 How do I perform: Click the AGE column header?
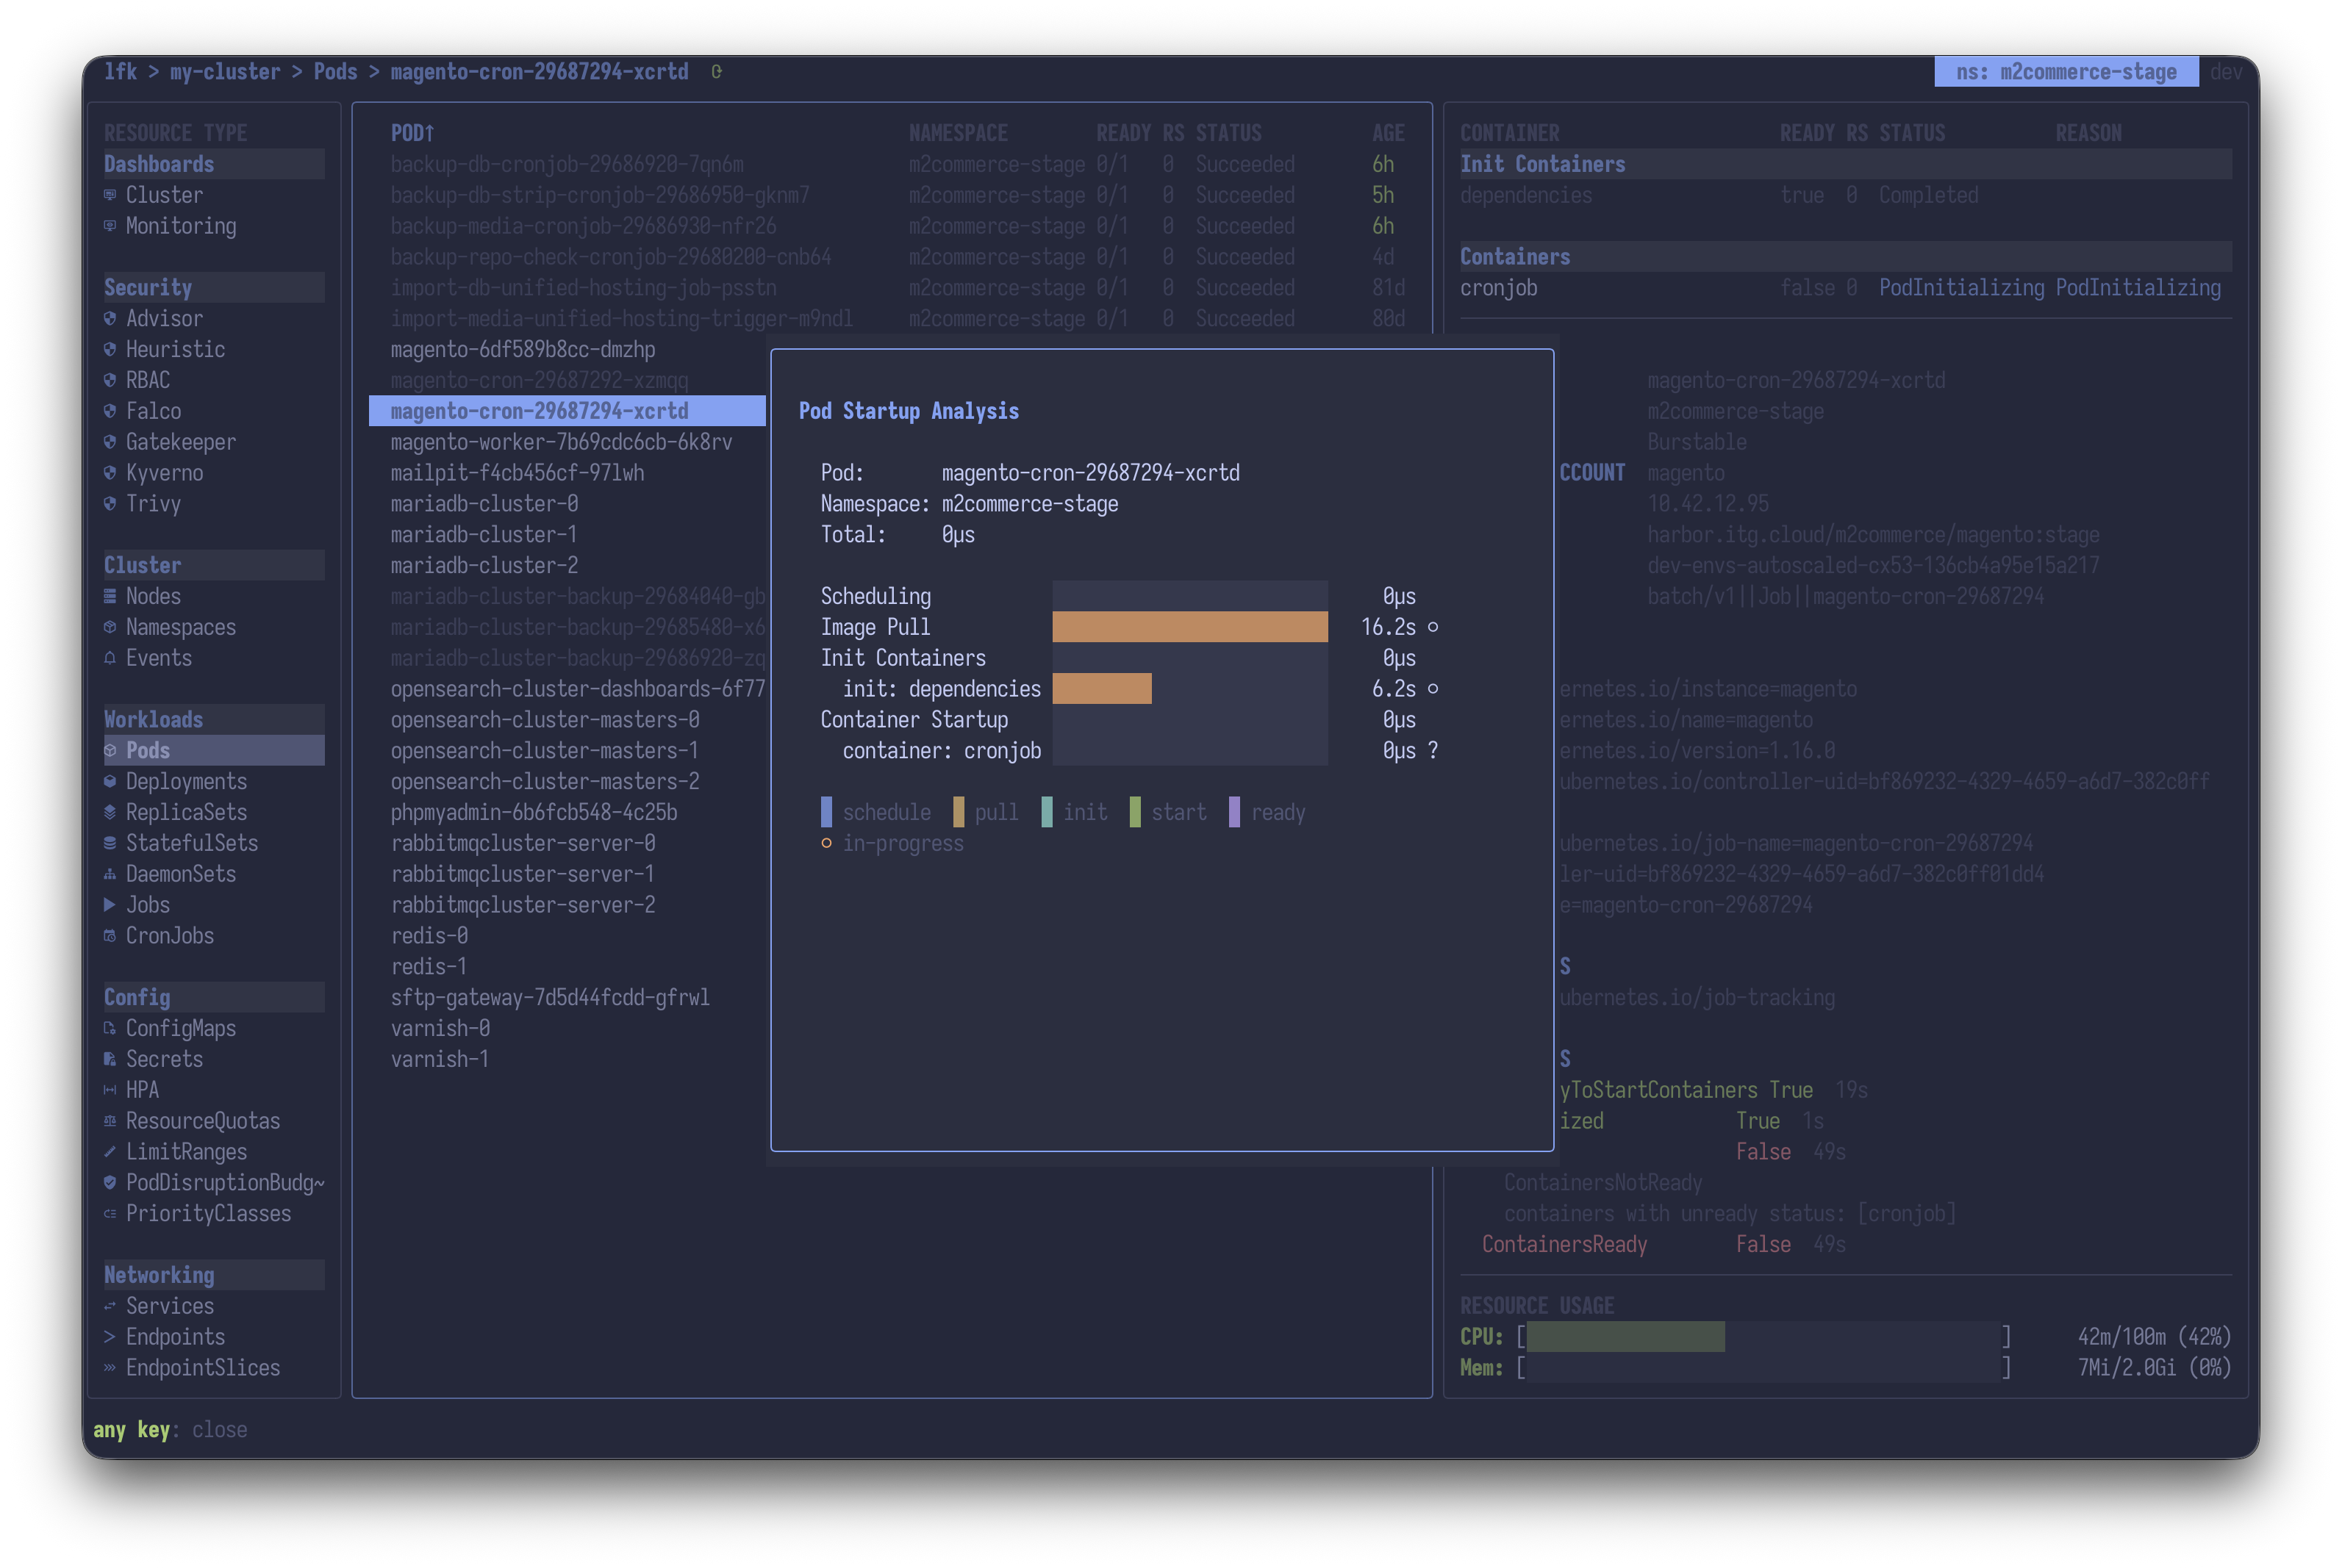(1388, 133)
